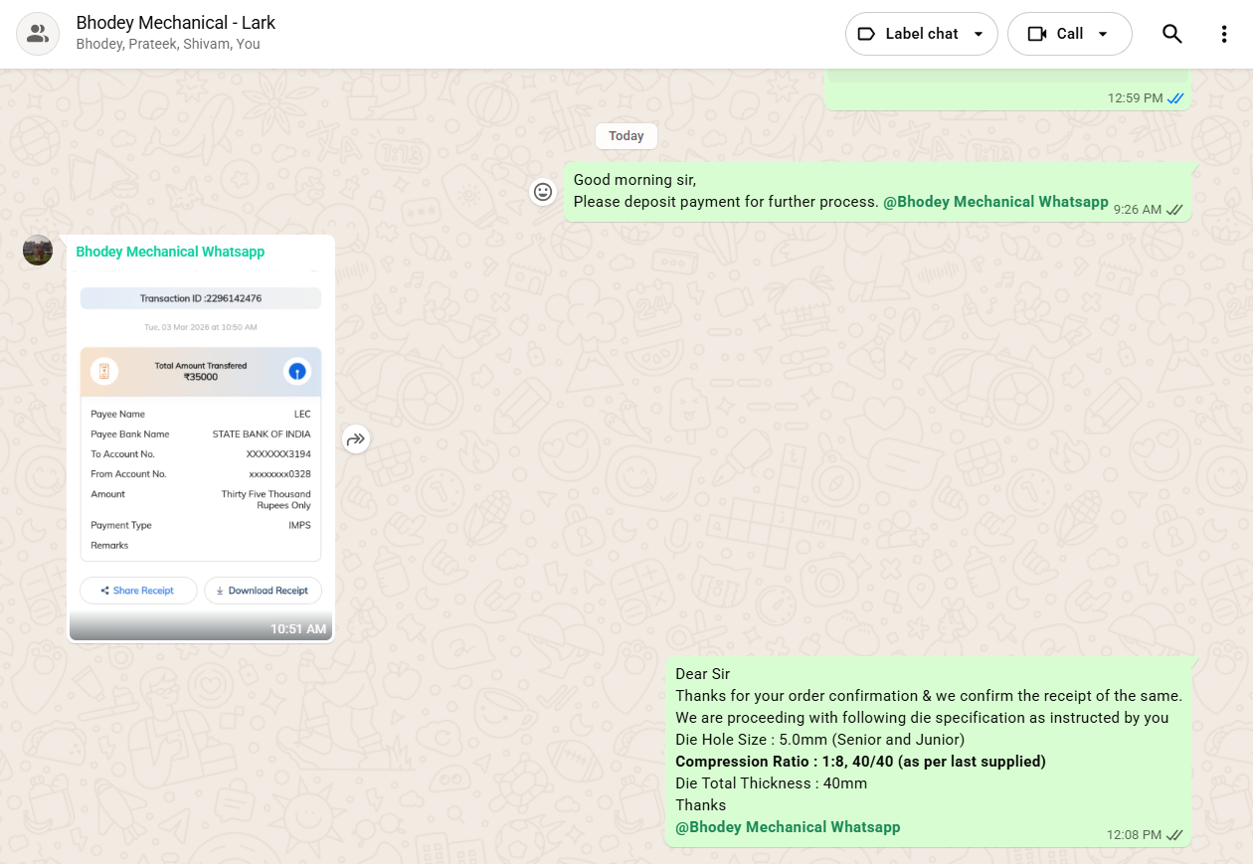
Task: Expand the Label chat dropdown arrow
Action: 978,34
